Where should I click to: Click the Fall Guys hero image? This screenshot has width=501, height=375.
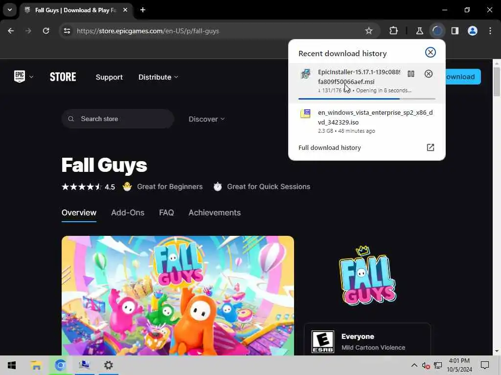point(178,295)
